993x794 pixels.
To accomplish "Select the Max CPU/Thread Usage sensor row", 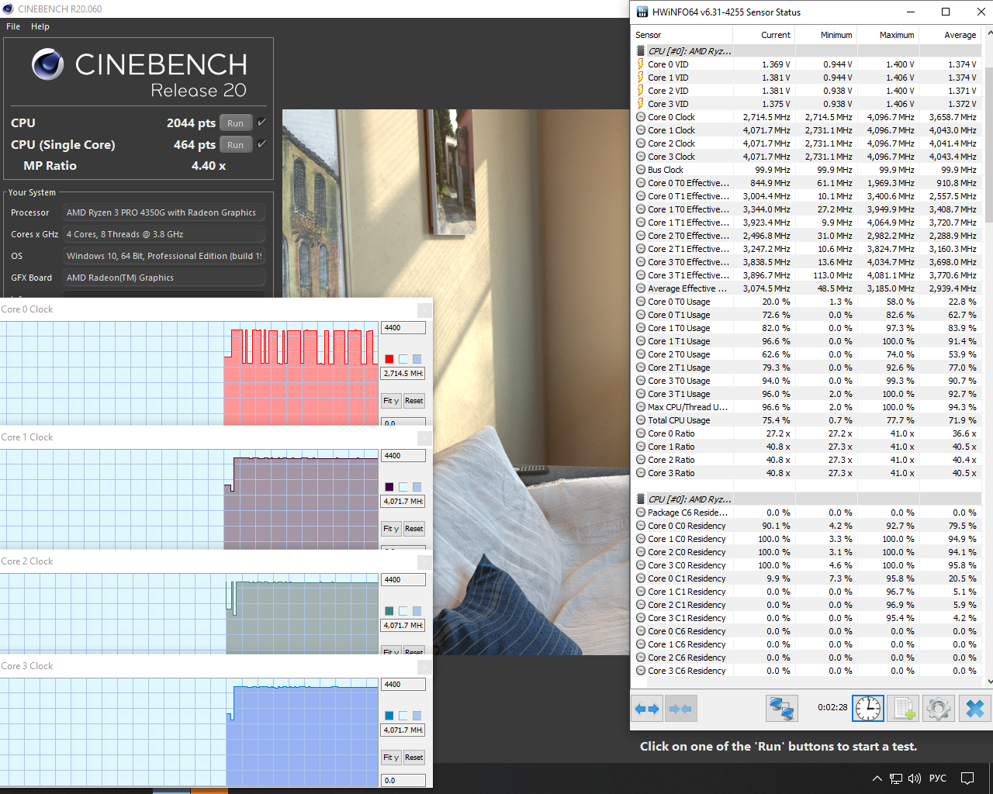I will tap(808, 407).
